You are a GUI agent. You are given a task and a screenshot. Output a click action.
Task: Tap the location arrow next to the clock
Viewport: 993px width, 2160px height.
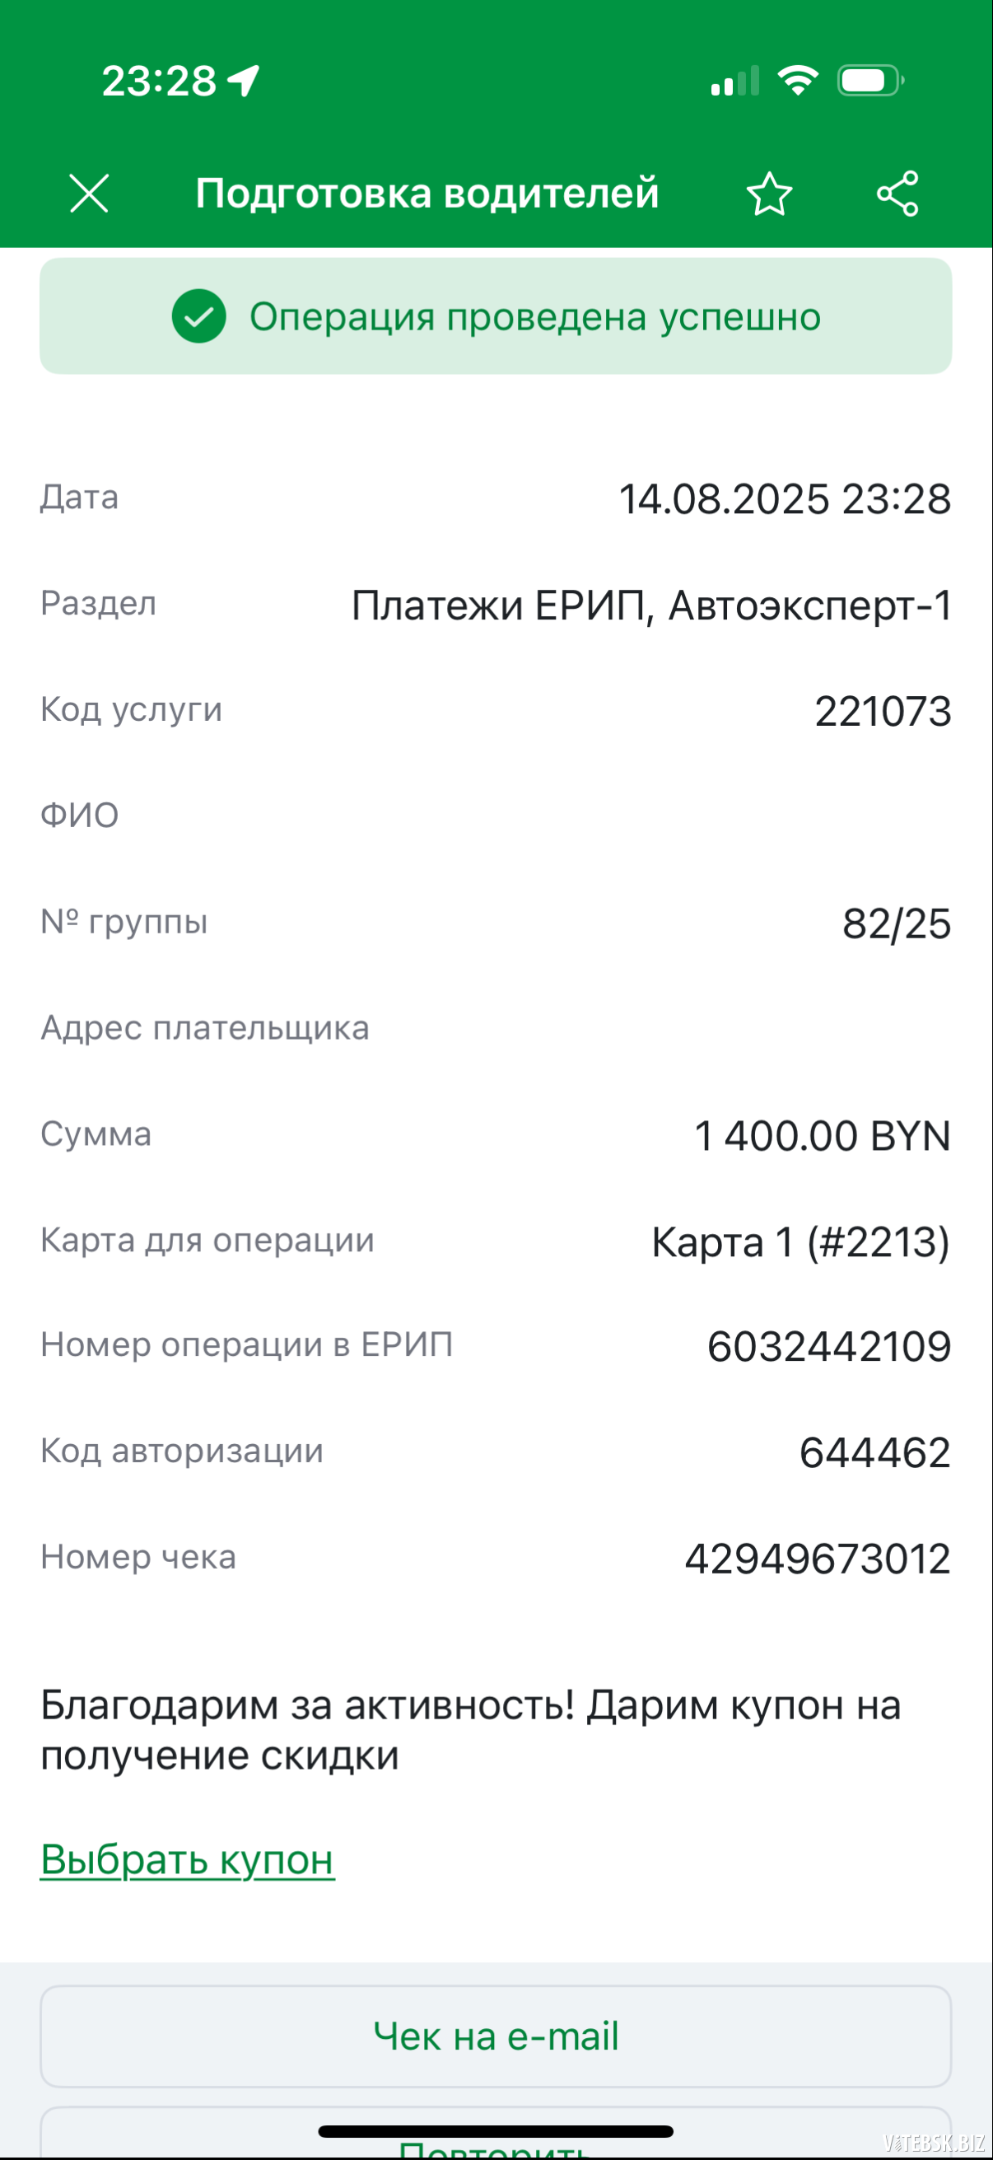click(x=244, y=81)
